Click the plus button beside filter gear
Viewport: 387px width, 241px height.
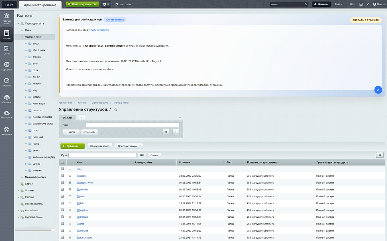(176, 132)
